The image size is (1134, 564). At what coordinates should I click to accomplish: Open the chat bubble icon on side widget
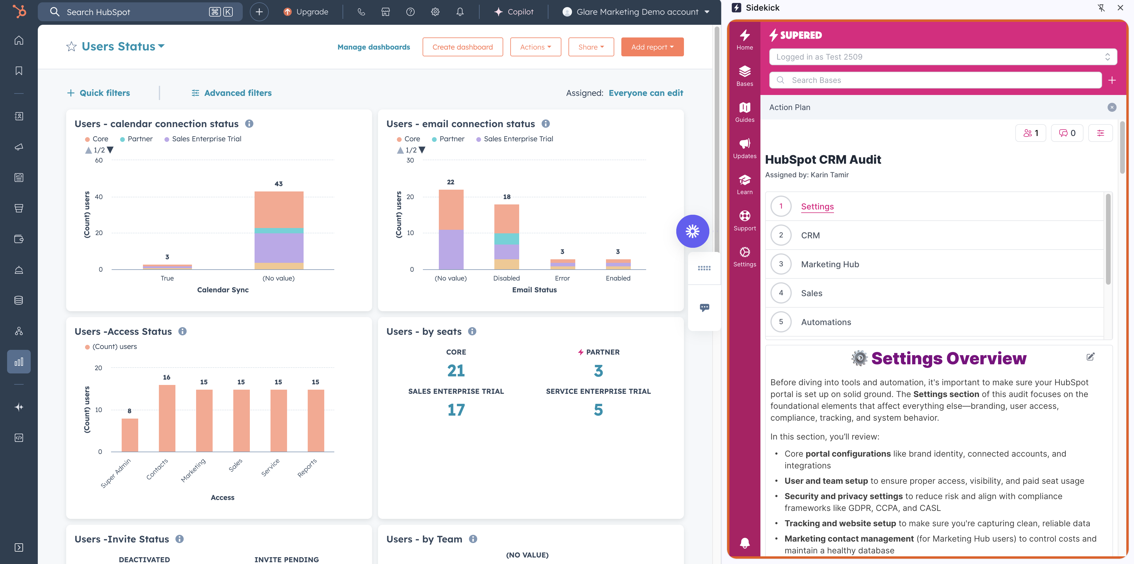click(x=704, y=307)
